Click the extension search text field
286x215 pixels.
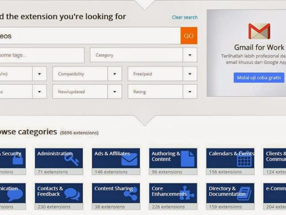(x=90, y=36)
